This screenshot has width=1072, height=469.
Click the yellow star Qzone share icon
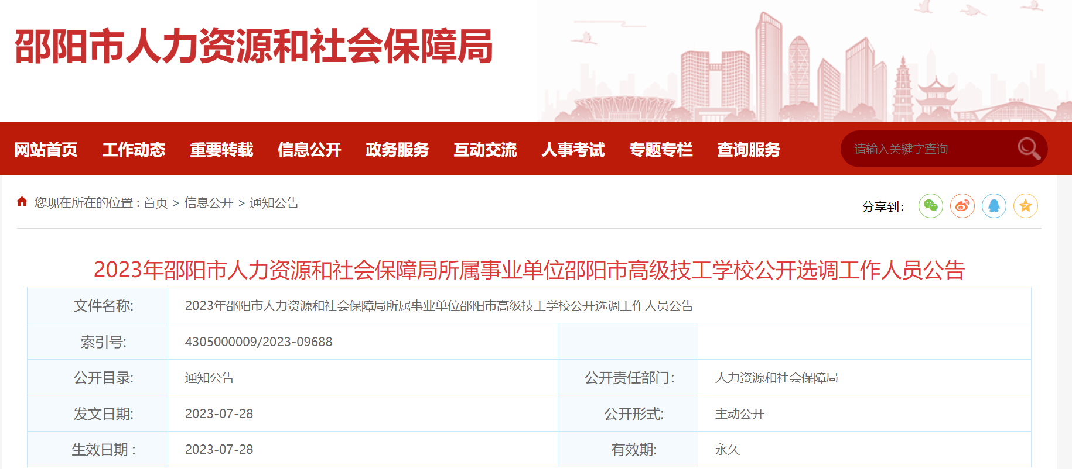1026,206
